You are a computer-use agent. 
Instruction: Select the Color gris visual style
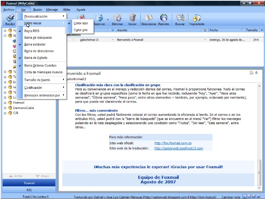tap(79, 30)
